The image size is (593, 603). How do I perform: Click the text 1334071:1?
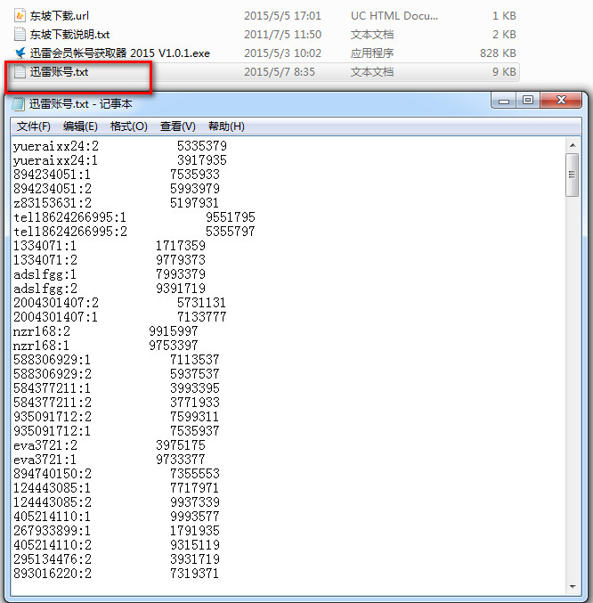[x=45, y=246]
